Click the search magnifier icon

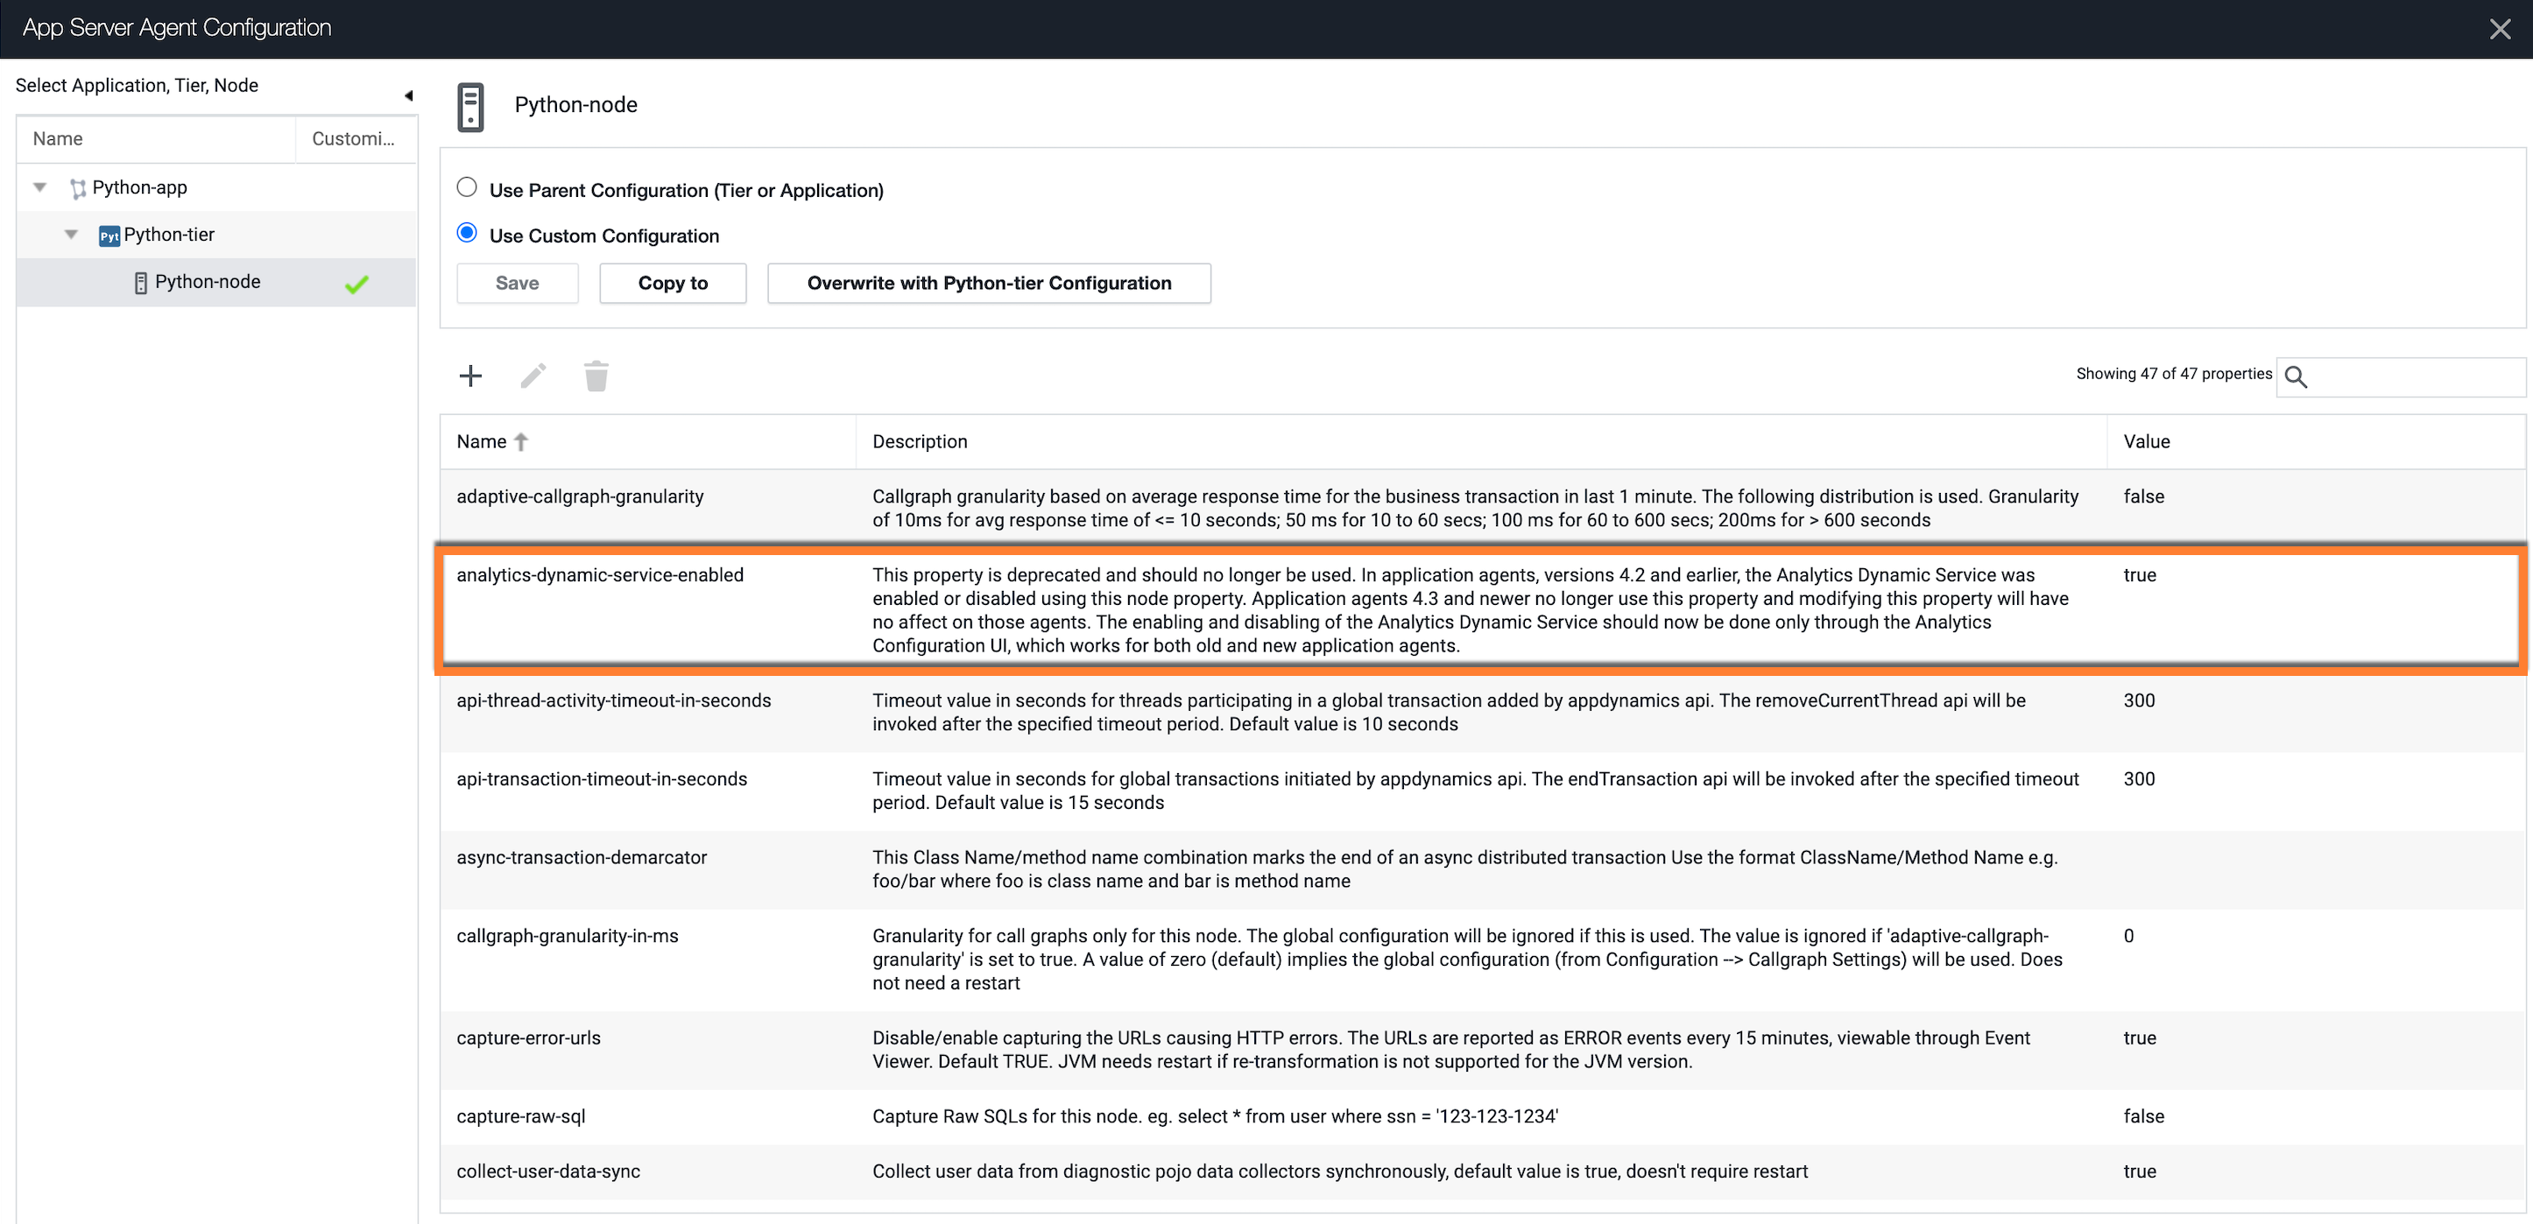click(2296, 376)
